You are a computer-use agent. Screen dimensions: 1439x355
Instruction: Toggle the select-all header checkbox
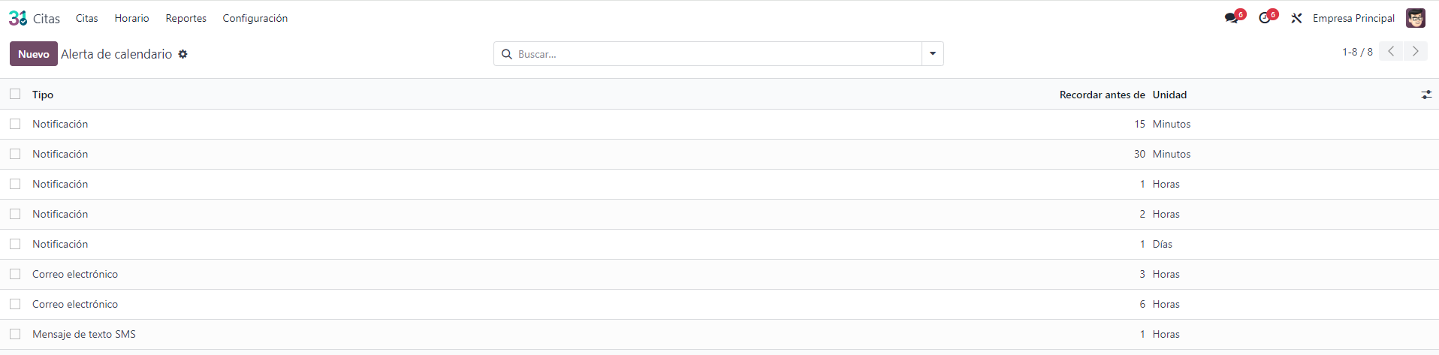[15, 94]
